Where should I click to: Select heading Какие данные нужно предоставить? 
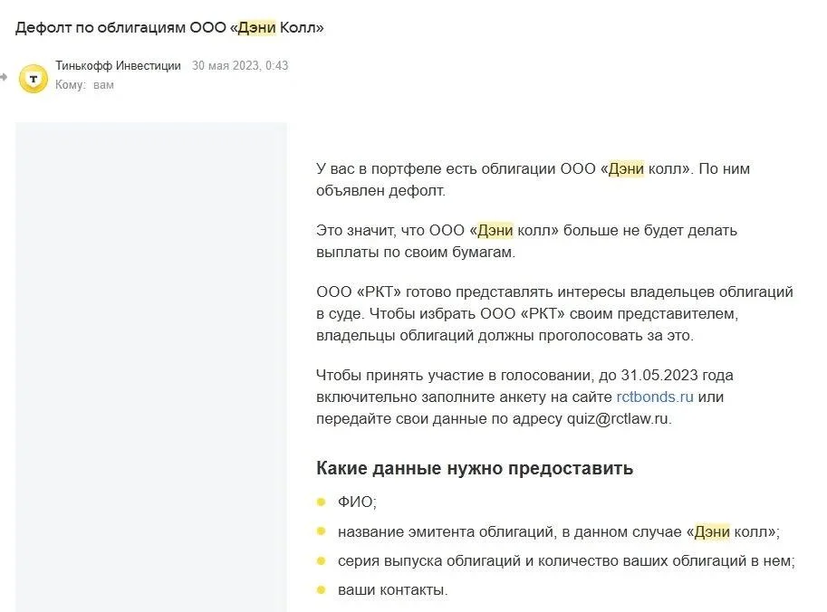tap(475, 468)
